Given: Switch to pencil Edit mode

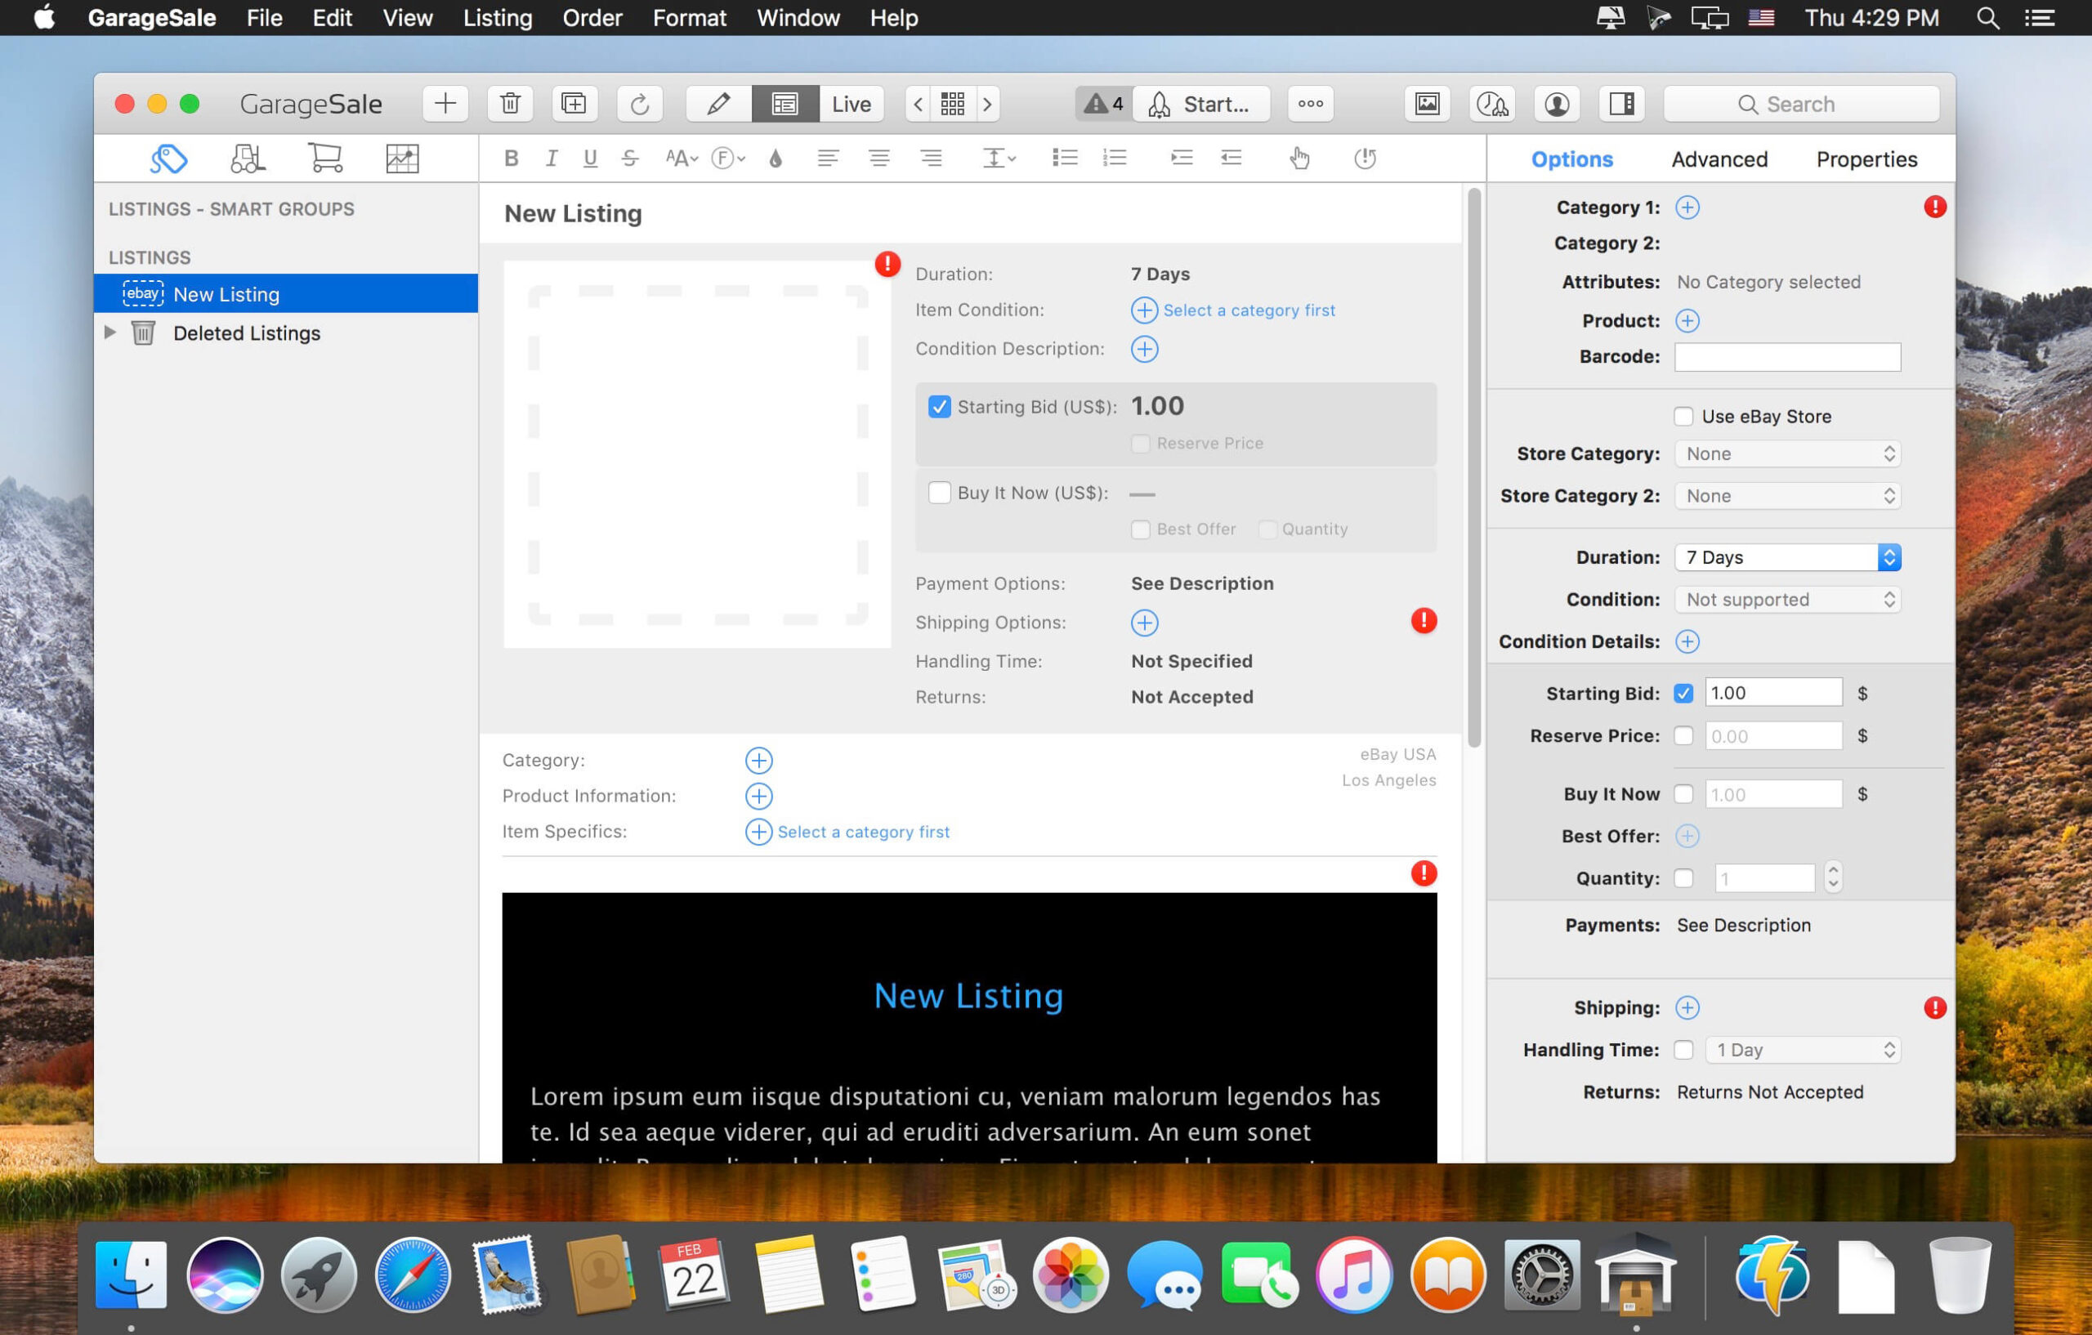Looking at the screenshot, I should [x=717, y=104].
